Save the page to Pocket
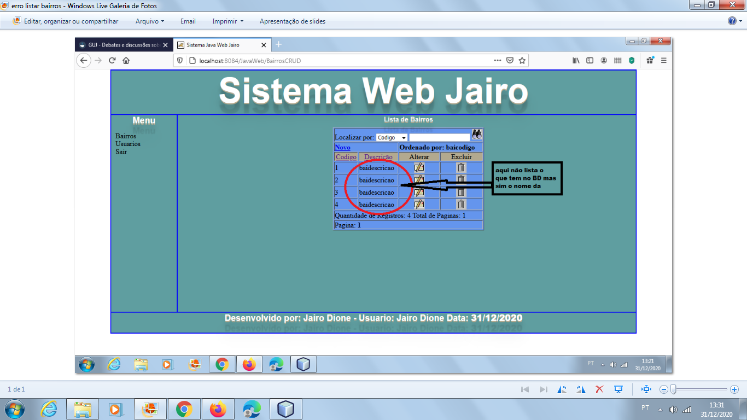747x420 pixels. [510, 61]
